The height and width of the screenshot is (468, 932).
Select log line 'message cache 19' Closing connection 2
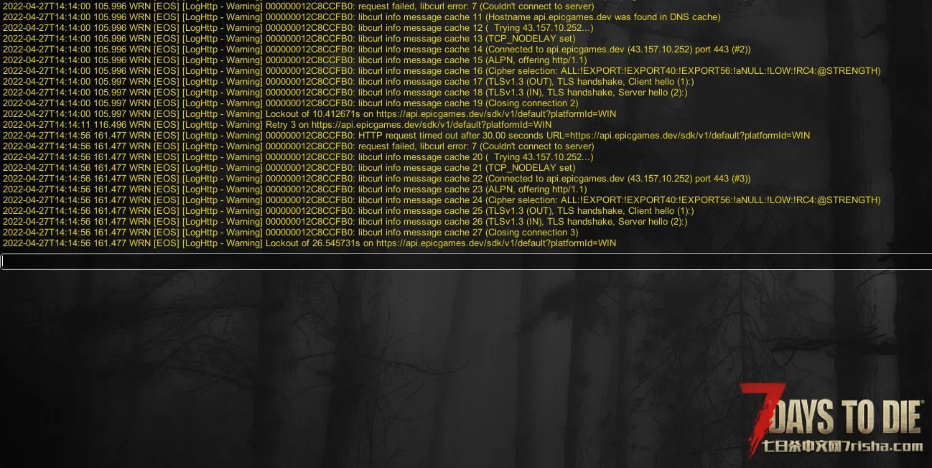(290, 103)
